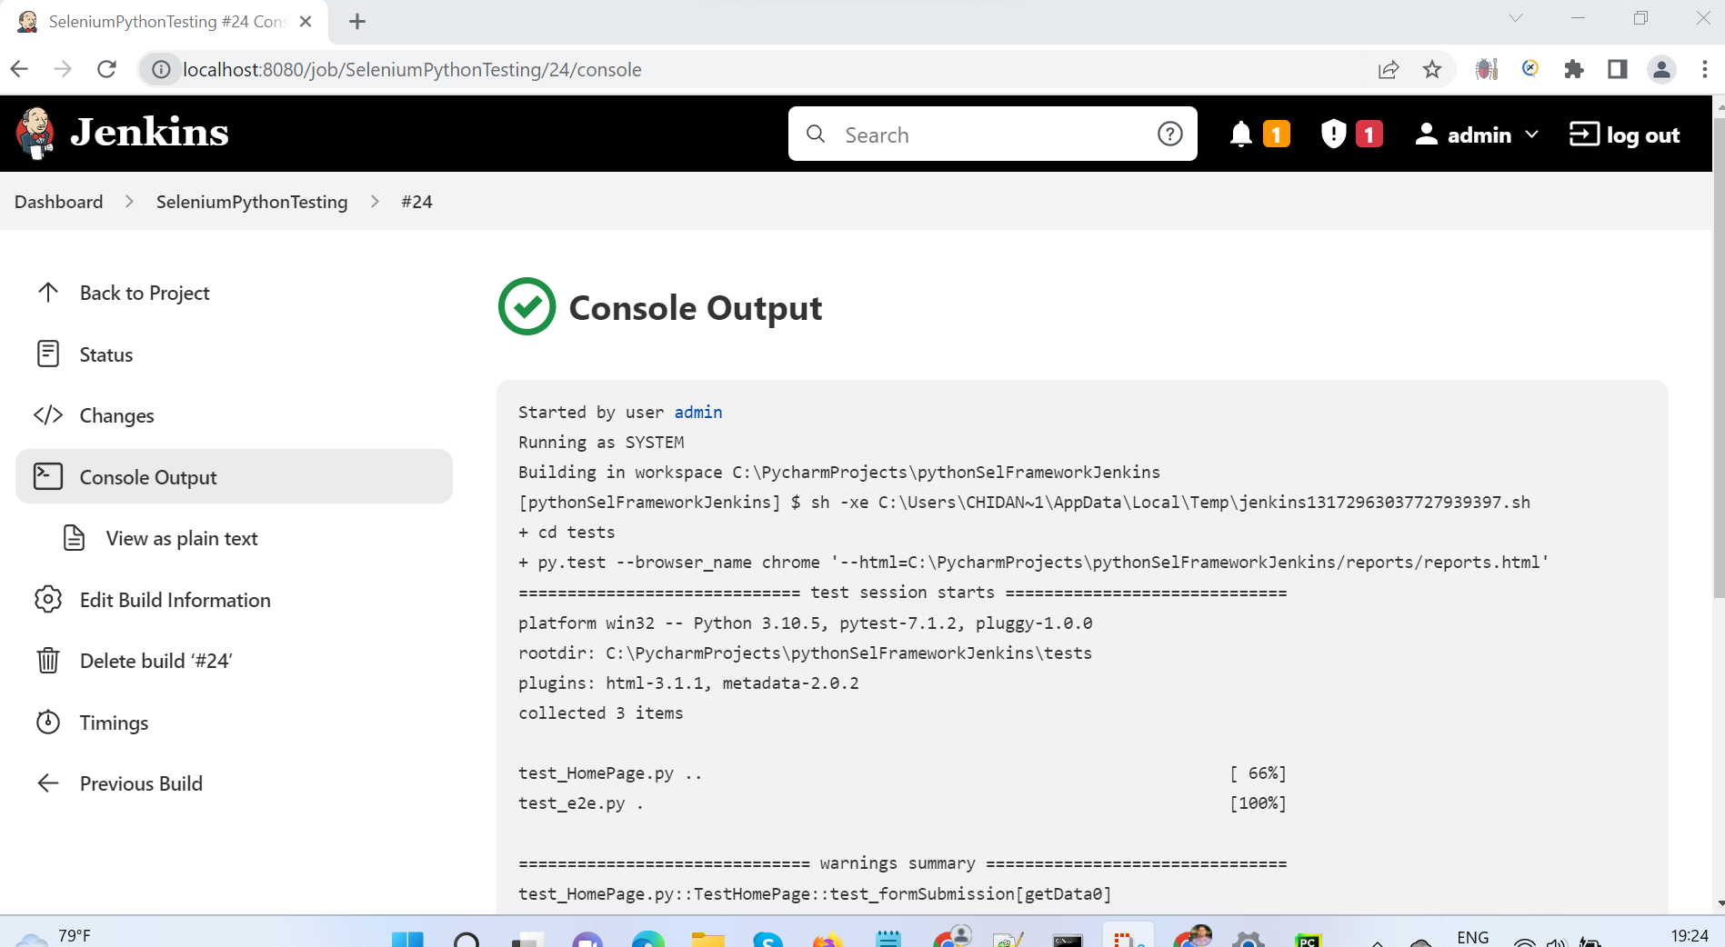Viewport: 1725px width, 947px height.
Task: Open the search help question-mark icon
Action: click(1169, 135)
